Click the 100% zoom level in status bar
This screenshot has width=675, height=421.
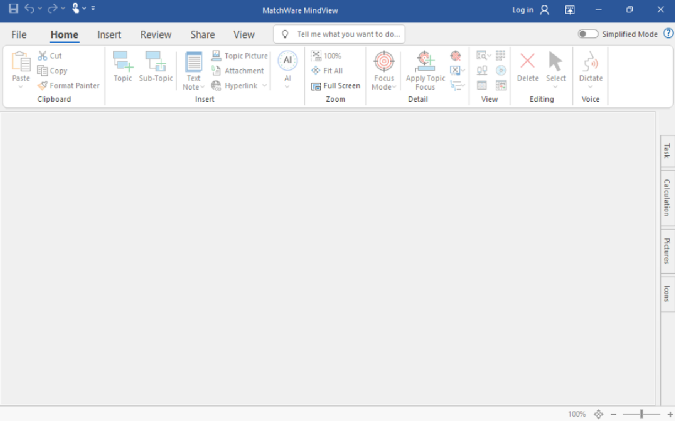577,414
